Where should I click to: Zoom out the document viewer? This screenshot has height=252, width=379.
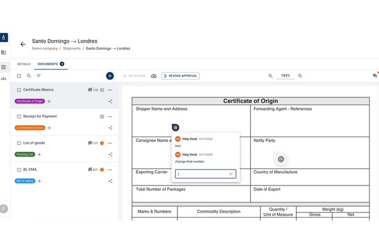(271, 76)
